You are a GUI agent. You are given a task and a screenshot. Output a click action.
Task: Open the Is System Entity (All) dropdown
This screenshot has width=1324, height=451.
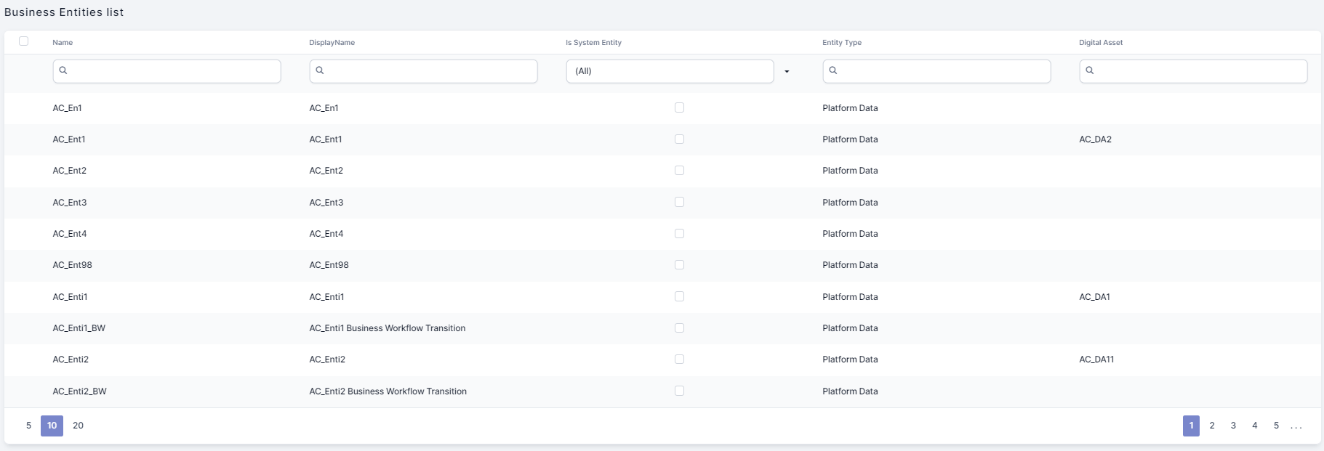669,71
